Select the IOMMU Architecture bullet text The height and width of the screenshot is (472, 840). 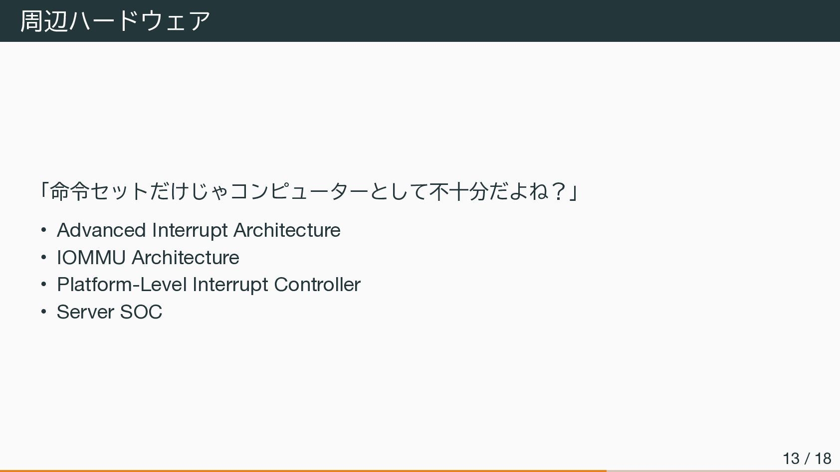[148, 258]
